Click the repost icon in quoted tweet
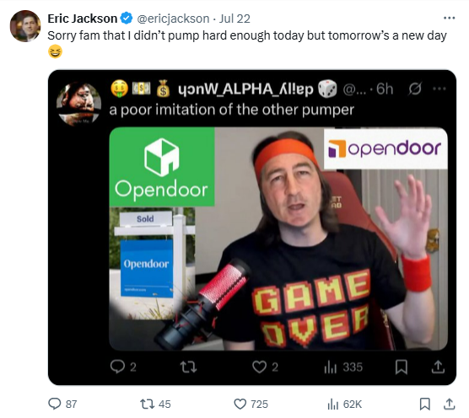Screen dimensions: 469x418 pos(189,367)
